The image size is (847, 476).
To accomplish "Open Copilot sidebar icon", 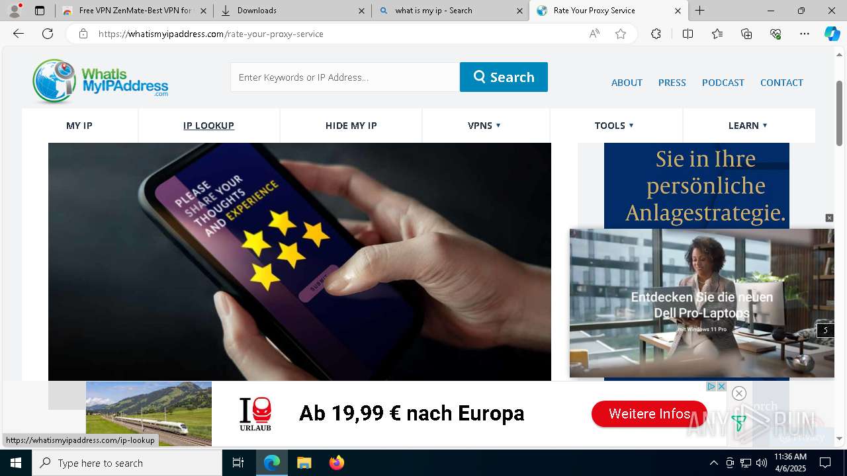I will tap(832, 34).
